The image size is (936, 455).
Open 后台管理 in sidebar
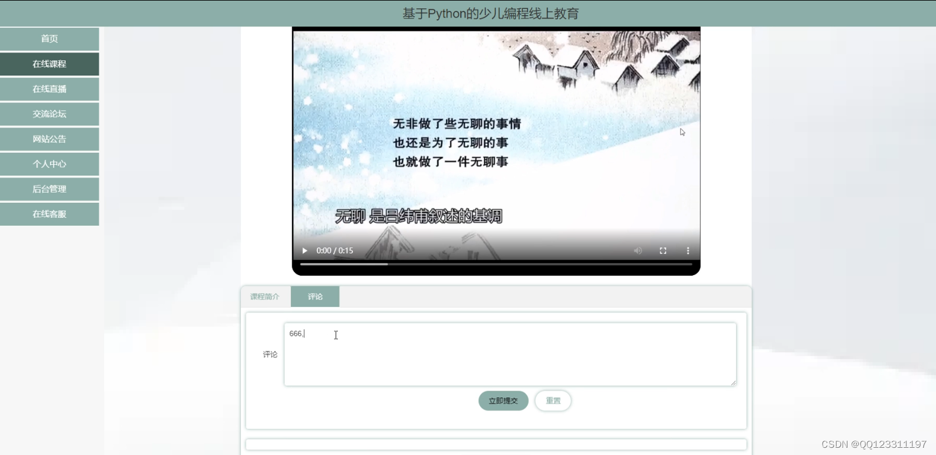(x=49, y=189)
